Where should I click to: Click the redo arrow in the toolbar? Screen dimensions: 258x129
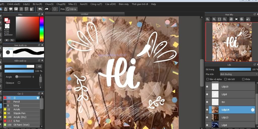47,9
